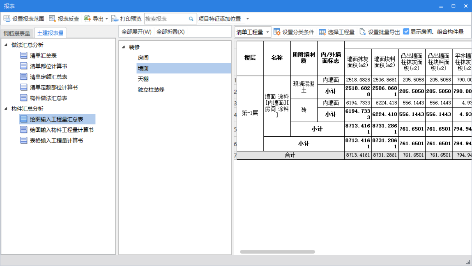Click the resize grip in the status bar
472x266 pixels.
click(x=468, y=262)
